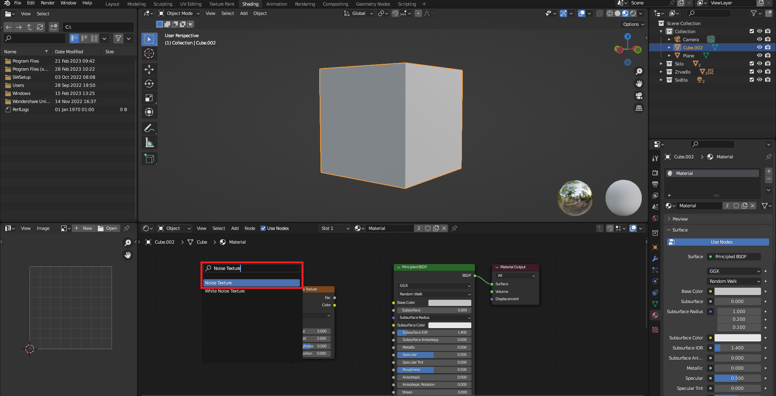Screen dimensions: 776x396
Task: Click the Add Cube tool
Action: pyautogui.click(x=149, y=159)
